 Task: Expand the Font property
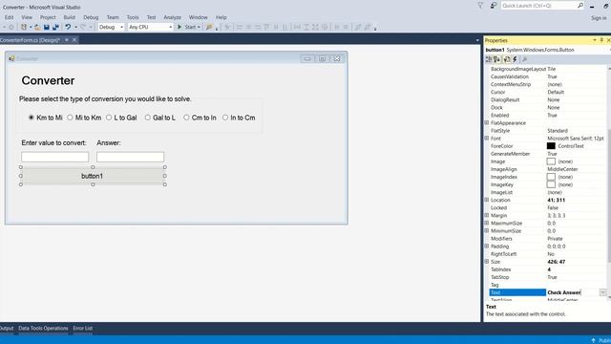487,138
